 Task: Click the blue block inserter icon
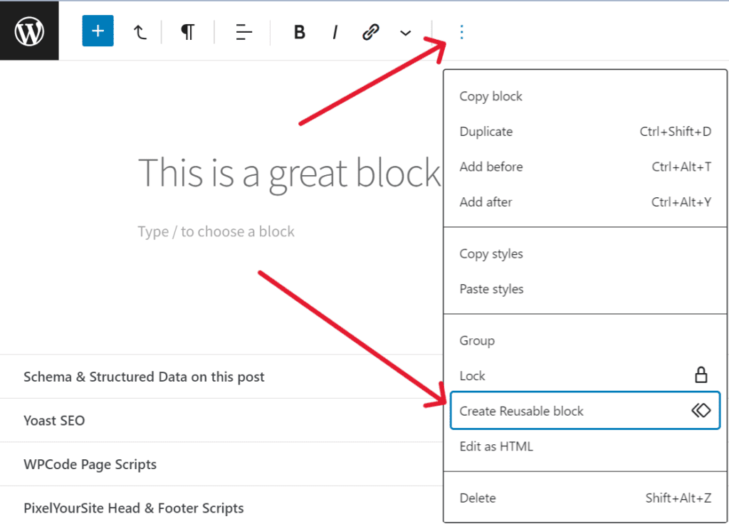click(98, 31)
